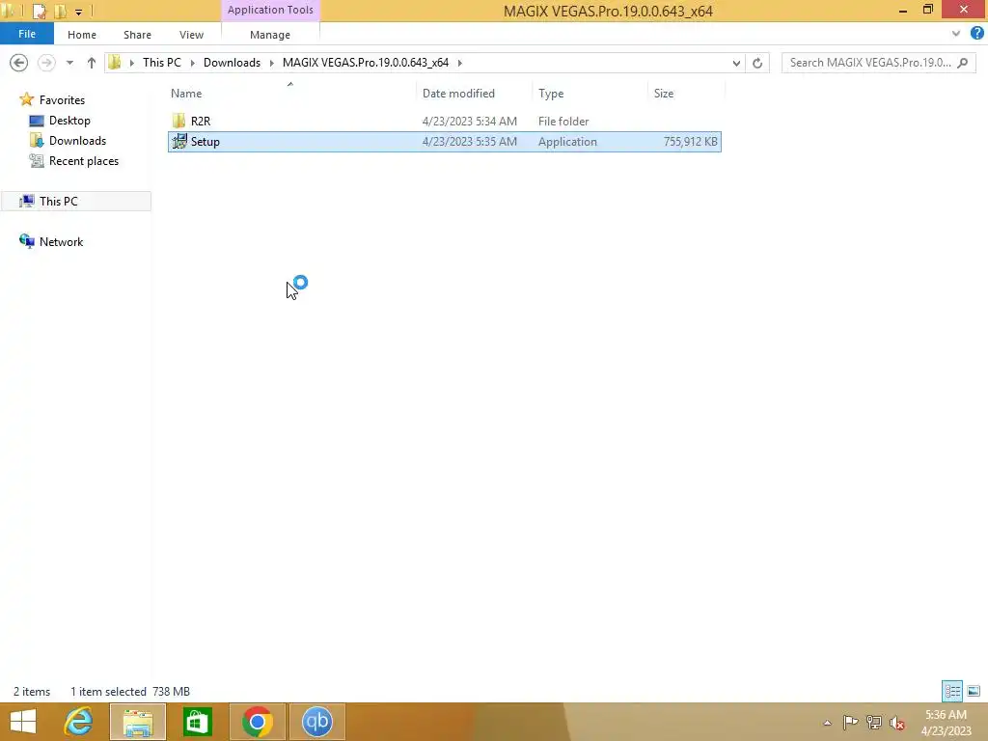Open the File ribbon tab

coord(27,34)
